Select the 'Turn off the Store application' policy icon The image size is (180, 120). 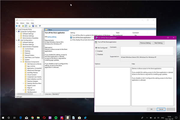pos(71,37)
